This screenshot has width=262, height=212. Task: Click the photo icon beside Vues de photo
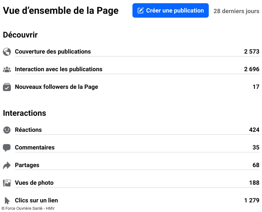click(x=7, y=183)
